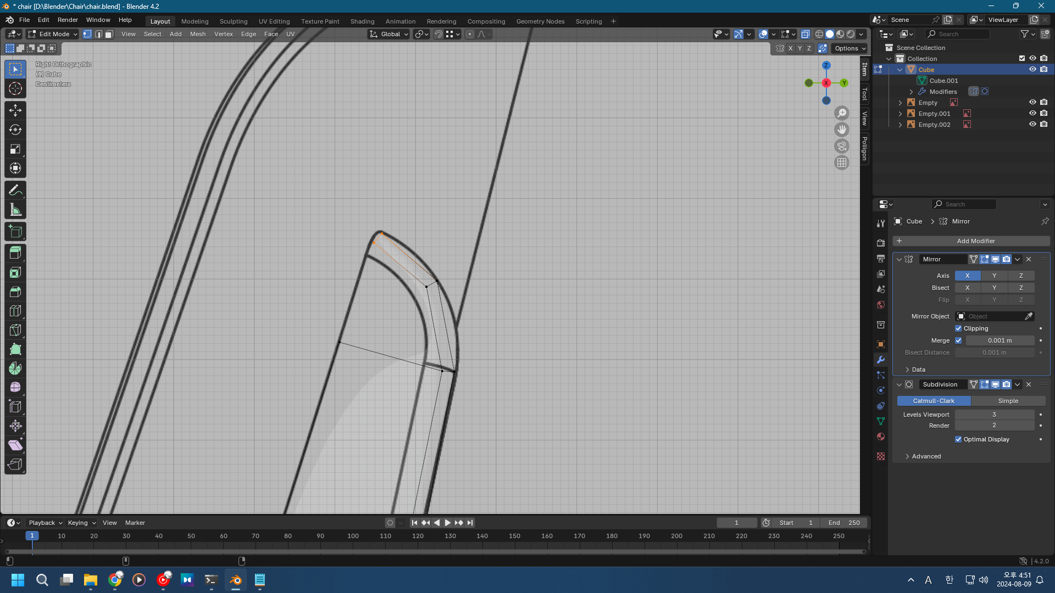Image resolution: width=1055 pixels, height=593 pixels.
Task: Toggle Mirror Axis Y button
Action: click(994, 276)
